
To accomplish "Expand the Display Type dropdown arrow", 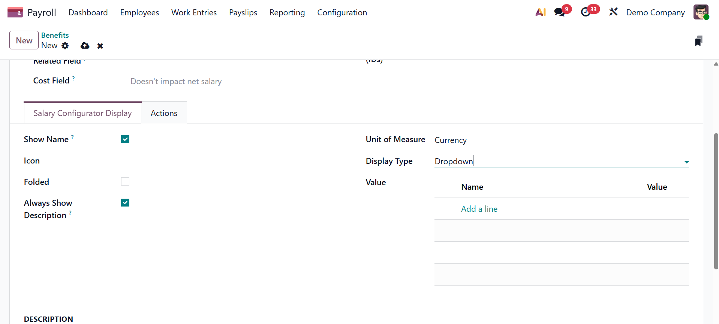I will 686,162.
